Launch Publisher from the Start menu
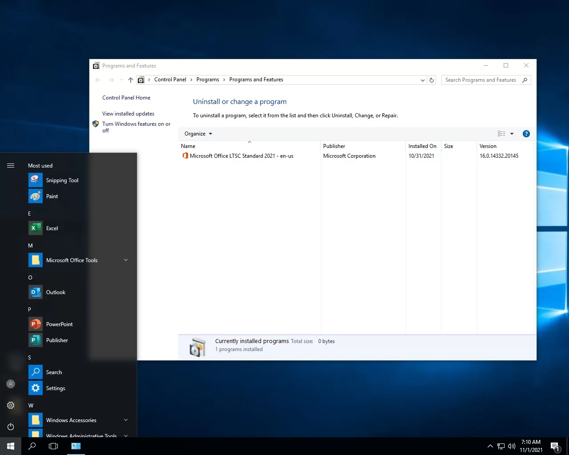This screenshot has height=455, width=569. 57,340
